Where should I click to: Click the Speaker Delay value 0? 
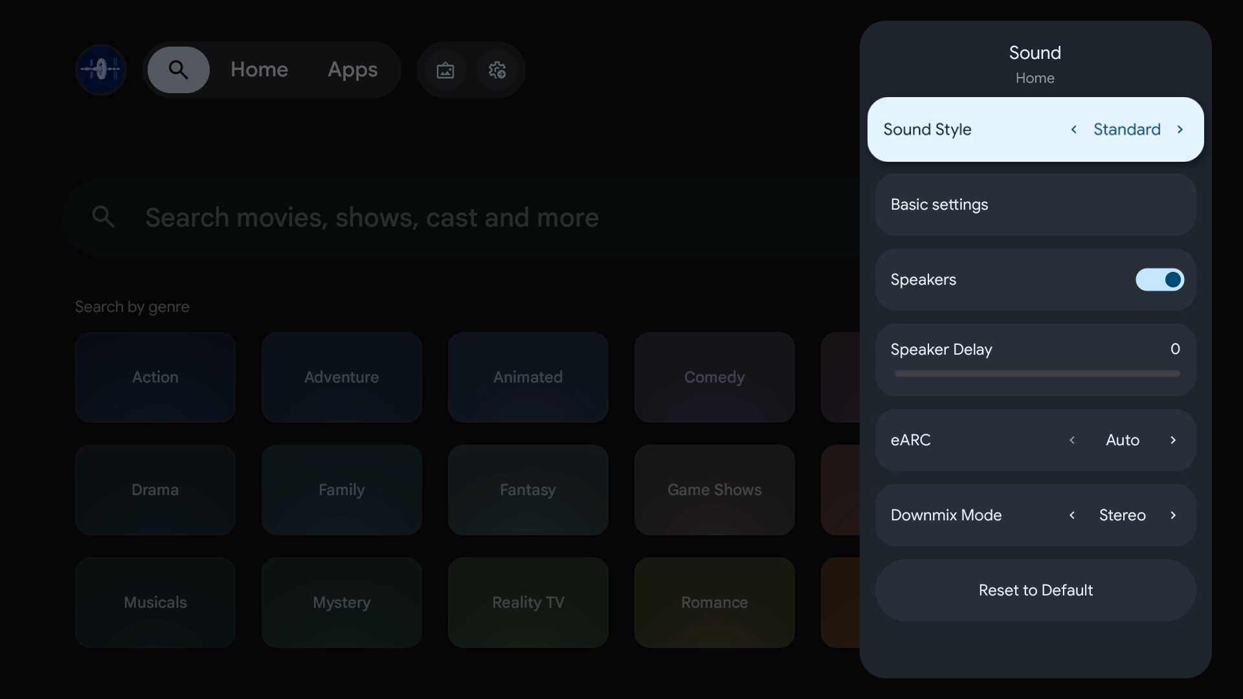1175,349
